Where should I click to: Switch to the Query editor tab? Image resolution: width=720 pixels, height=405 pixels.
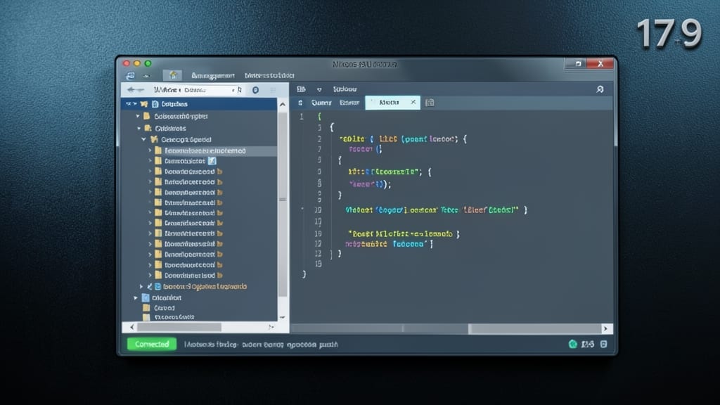click(321, 103)
